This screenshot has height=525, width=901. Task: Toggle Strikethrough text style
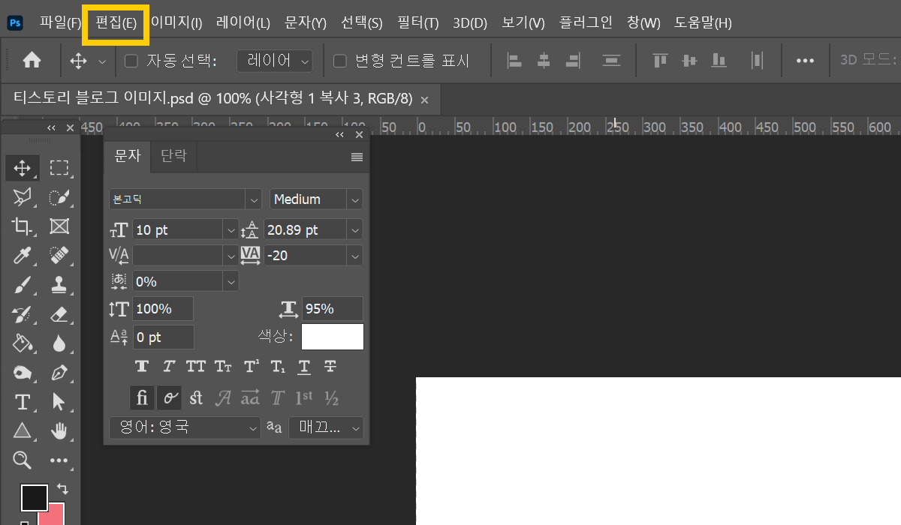coord(330,367)
